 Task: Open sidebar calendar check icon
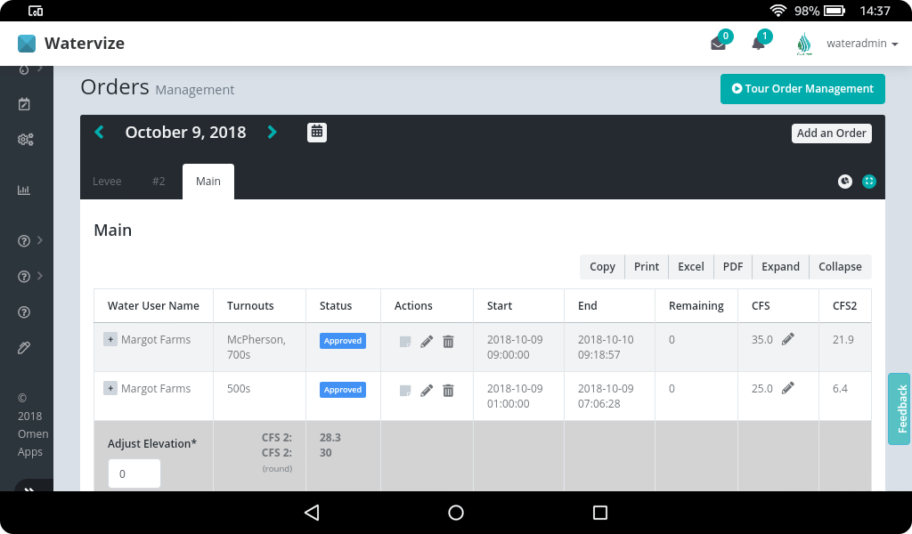[x=24, y=104]
